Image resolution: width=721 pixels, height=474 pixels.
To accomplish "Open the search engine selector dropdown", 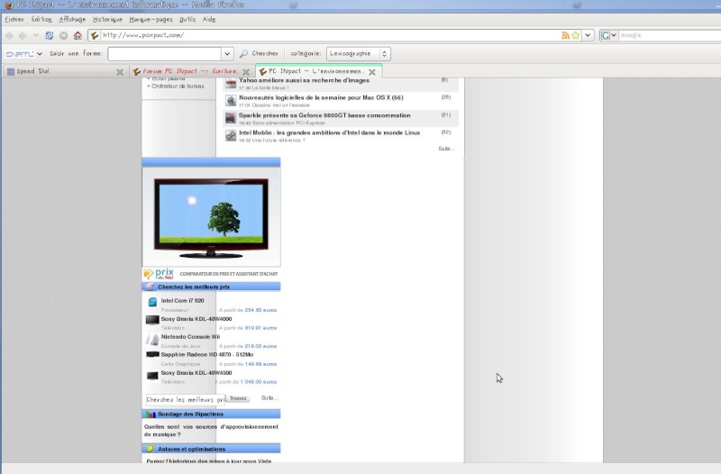I will [609, 35].
